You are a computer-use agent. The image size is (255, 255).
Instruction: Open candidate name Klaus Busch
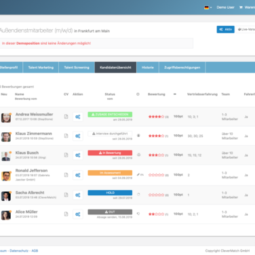coord(27,153)
